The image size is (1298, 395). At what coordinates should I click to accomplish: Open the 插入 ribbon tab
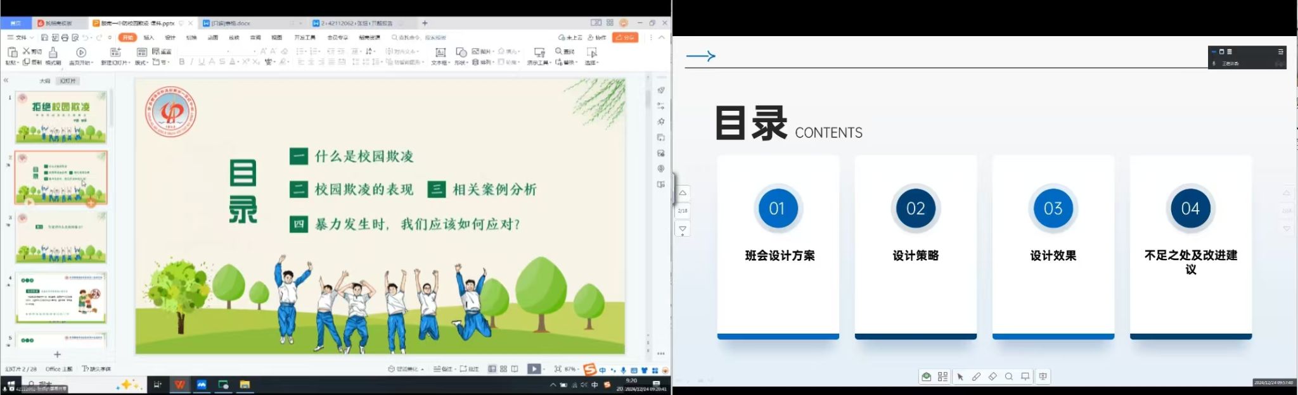(149, 38)
